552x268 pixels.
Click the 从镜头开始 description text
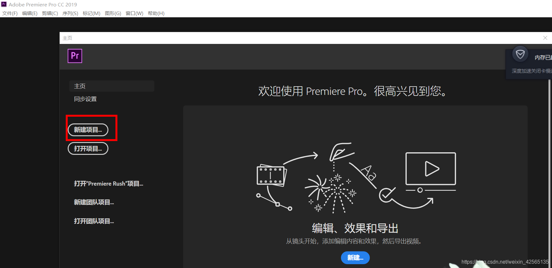pos(354,241)
